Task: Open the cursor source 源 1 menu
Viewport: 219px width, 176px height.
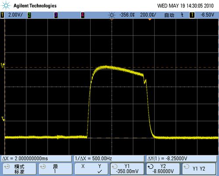Action: tap(55, 169)
